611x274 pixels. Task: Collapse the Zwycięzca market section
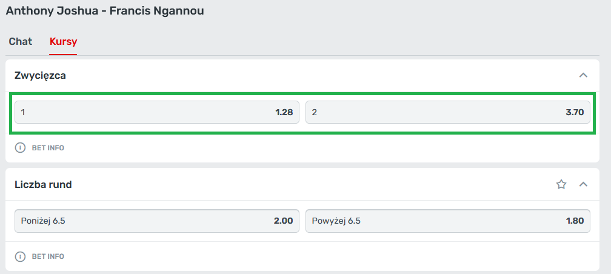(583, 75)
